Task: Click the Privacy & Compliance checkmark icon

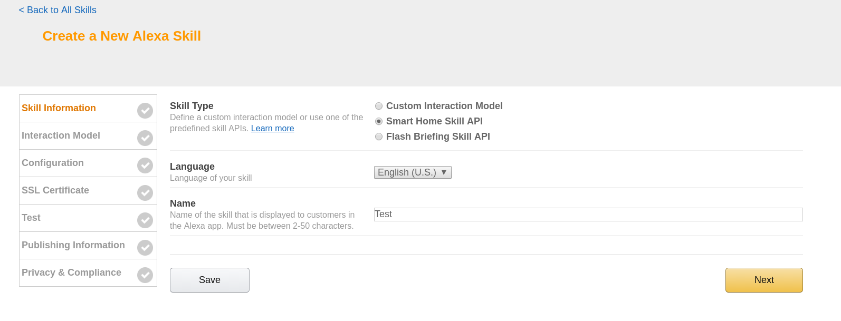Action: click(145, 275)
